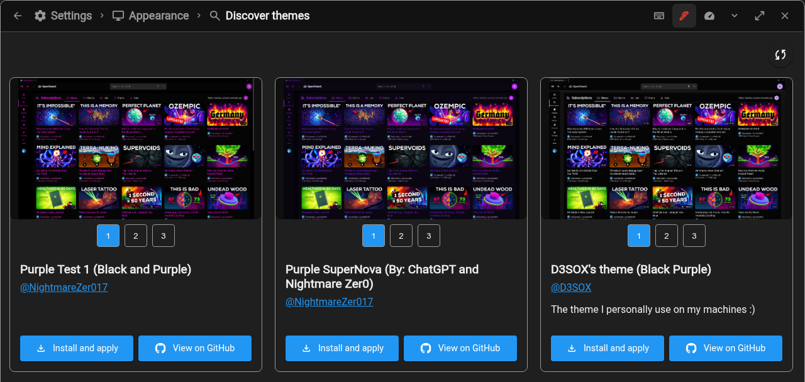Close the settings dialog

click(785, 16)
